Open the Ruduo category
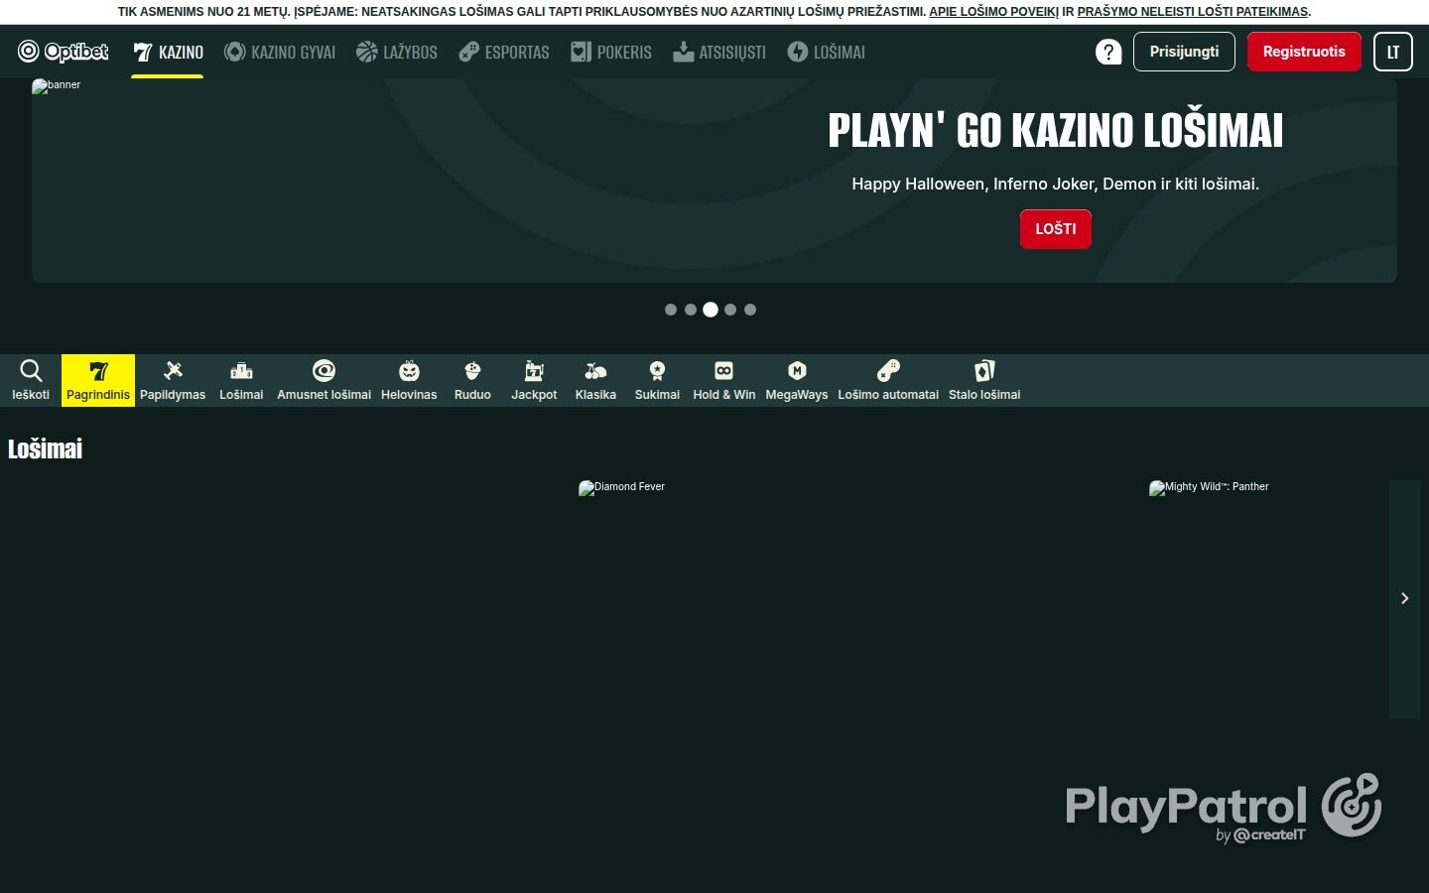 point(472,380)
